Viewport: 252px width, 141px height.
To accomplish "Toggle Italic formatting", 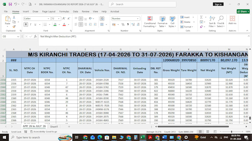I will [x=30, y=24].
